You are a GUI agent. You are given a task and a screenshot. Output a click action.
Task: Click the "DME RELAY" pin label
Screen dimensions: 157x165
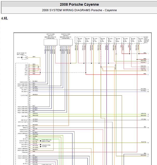pyautogui.click(x=24, y=120)
